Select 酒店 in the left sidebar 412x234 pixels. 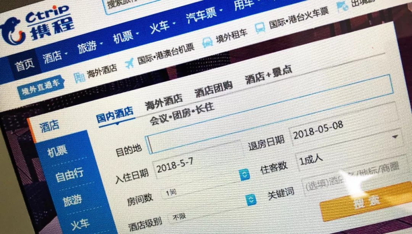click(x=49, y=127)
